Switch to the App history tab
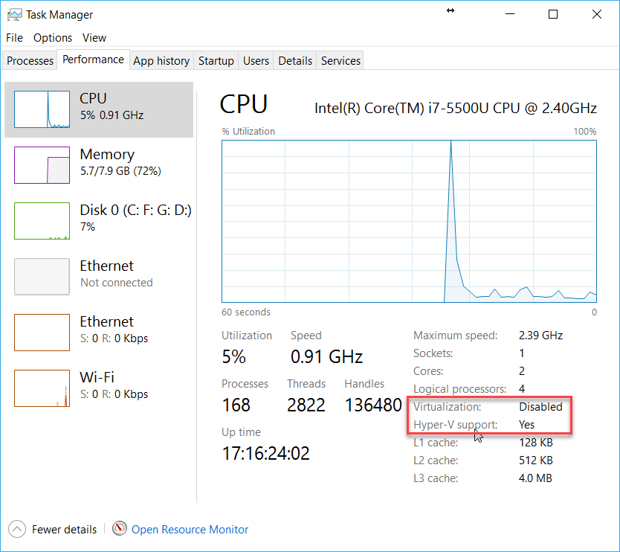 (161, 60)
